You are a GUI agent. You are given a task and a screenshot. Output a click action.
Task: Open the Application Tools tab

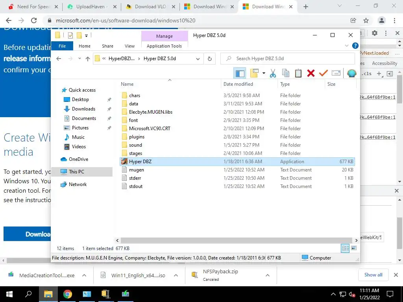click(164, 46)
